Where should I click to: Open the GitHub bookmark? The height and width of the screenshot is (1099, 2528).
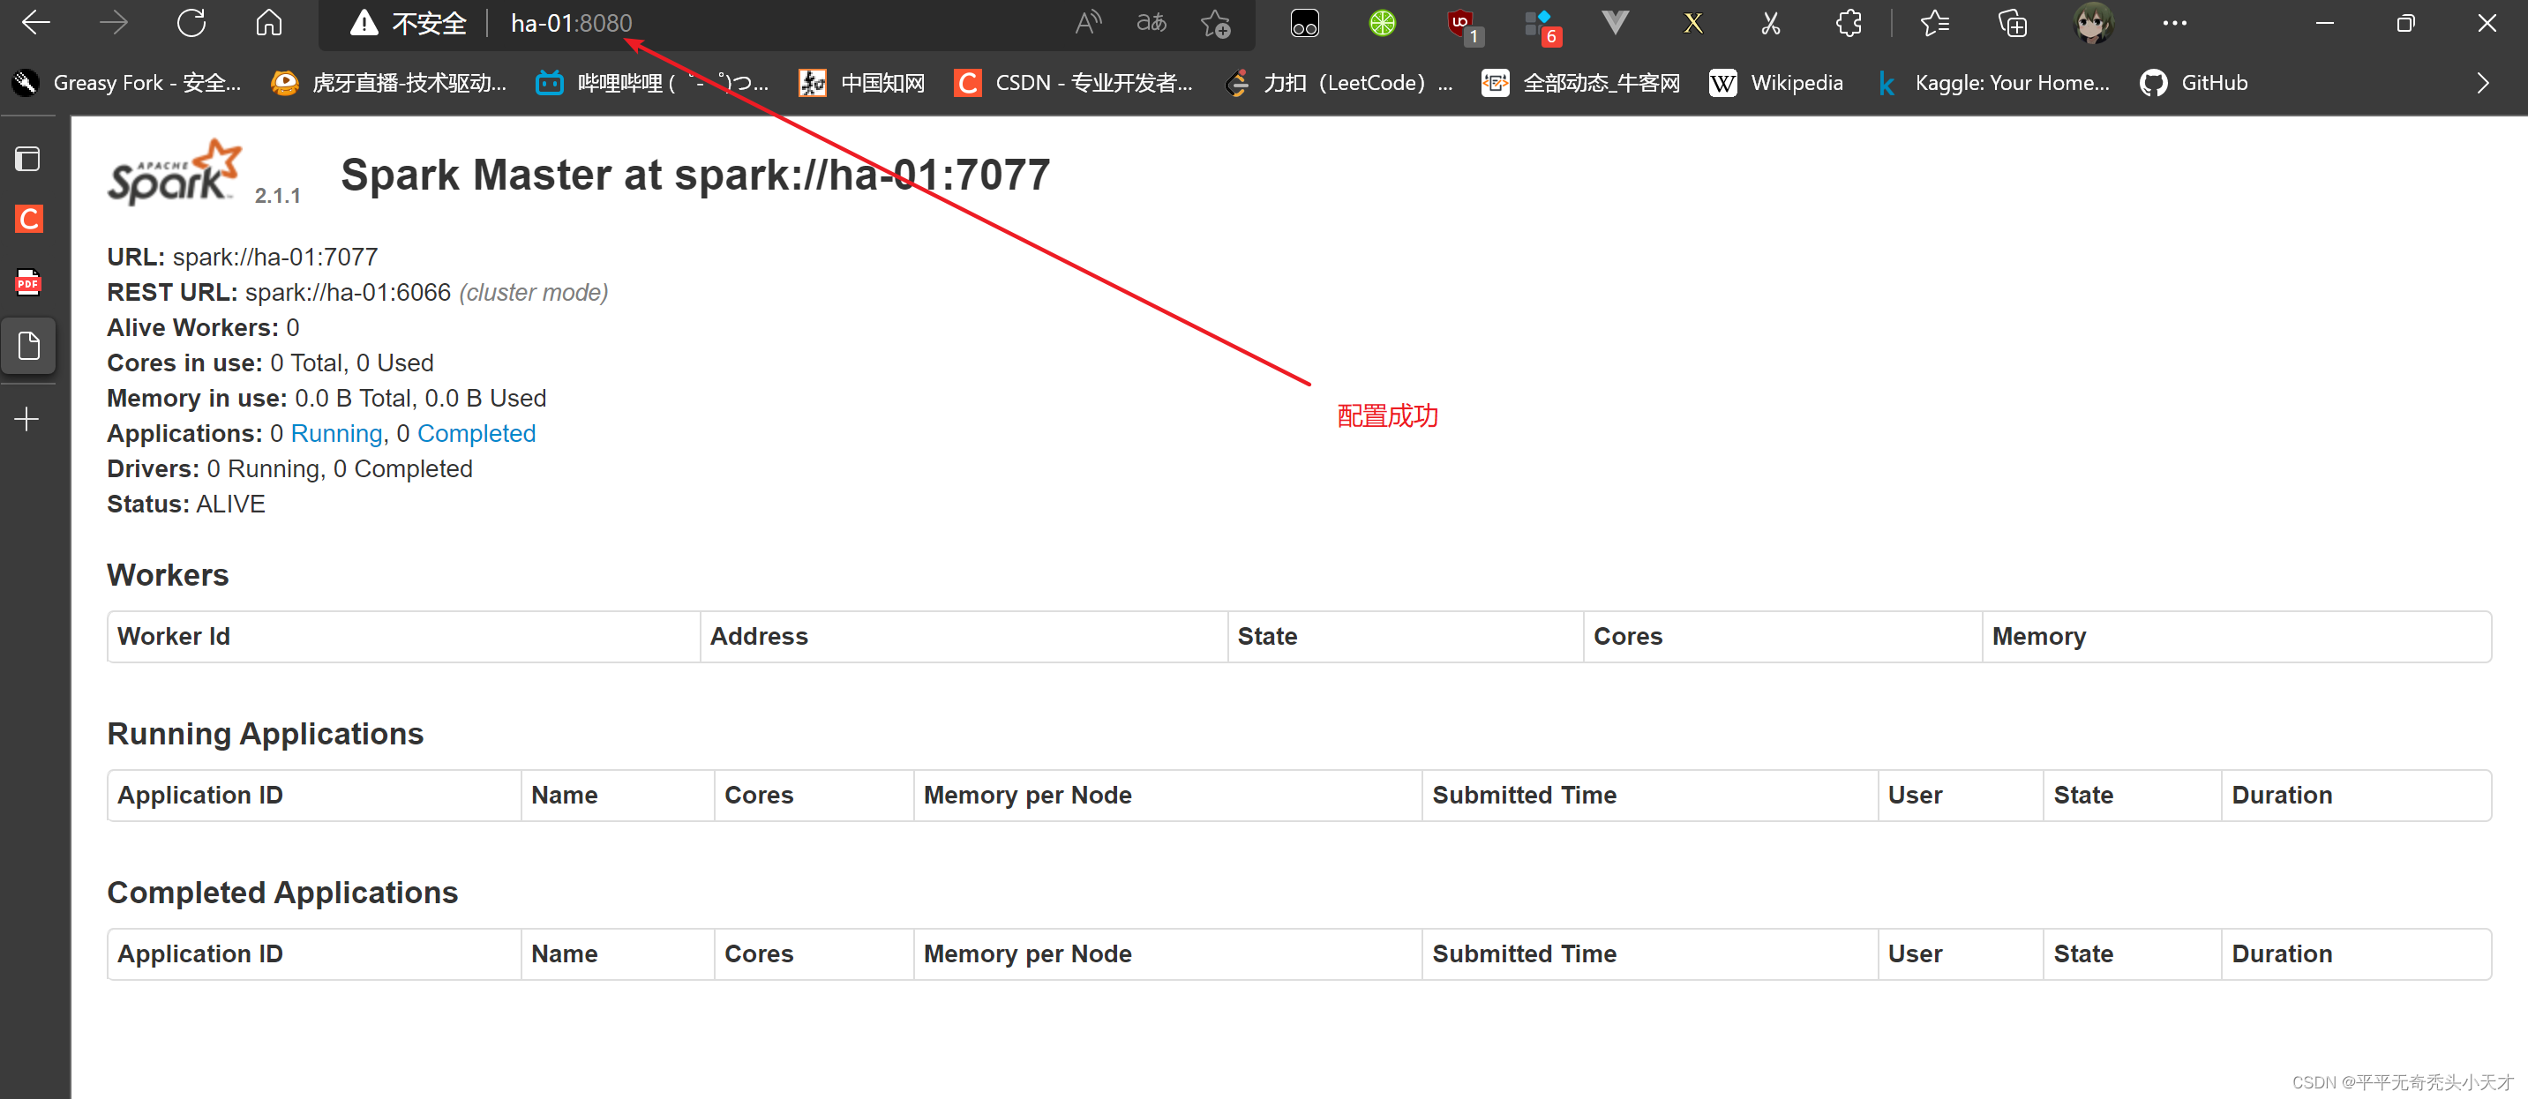[x=2194, y=82]
